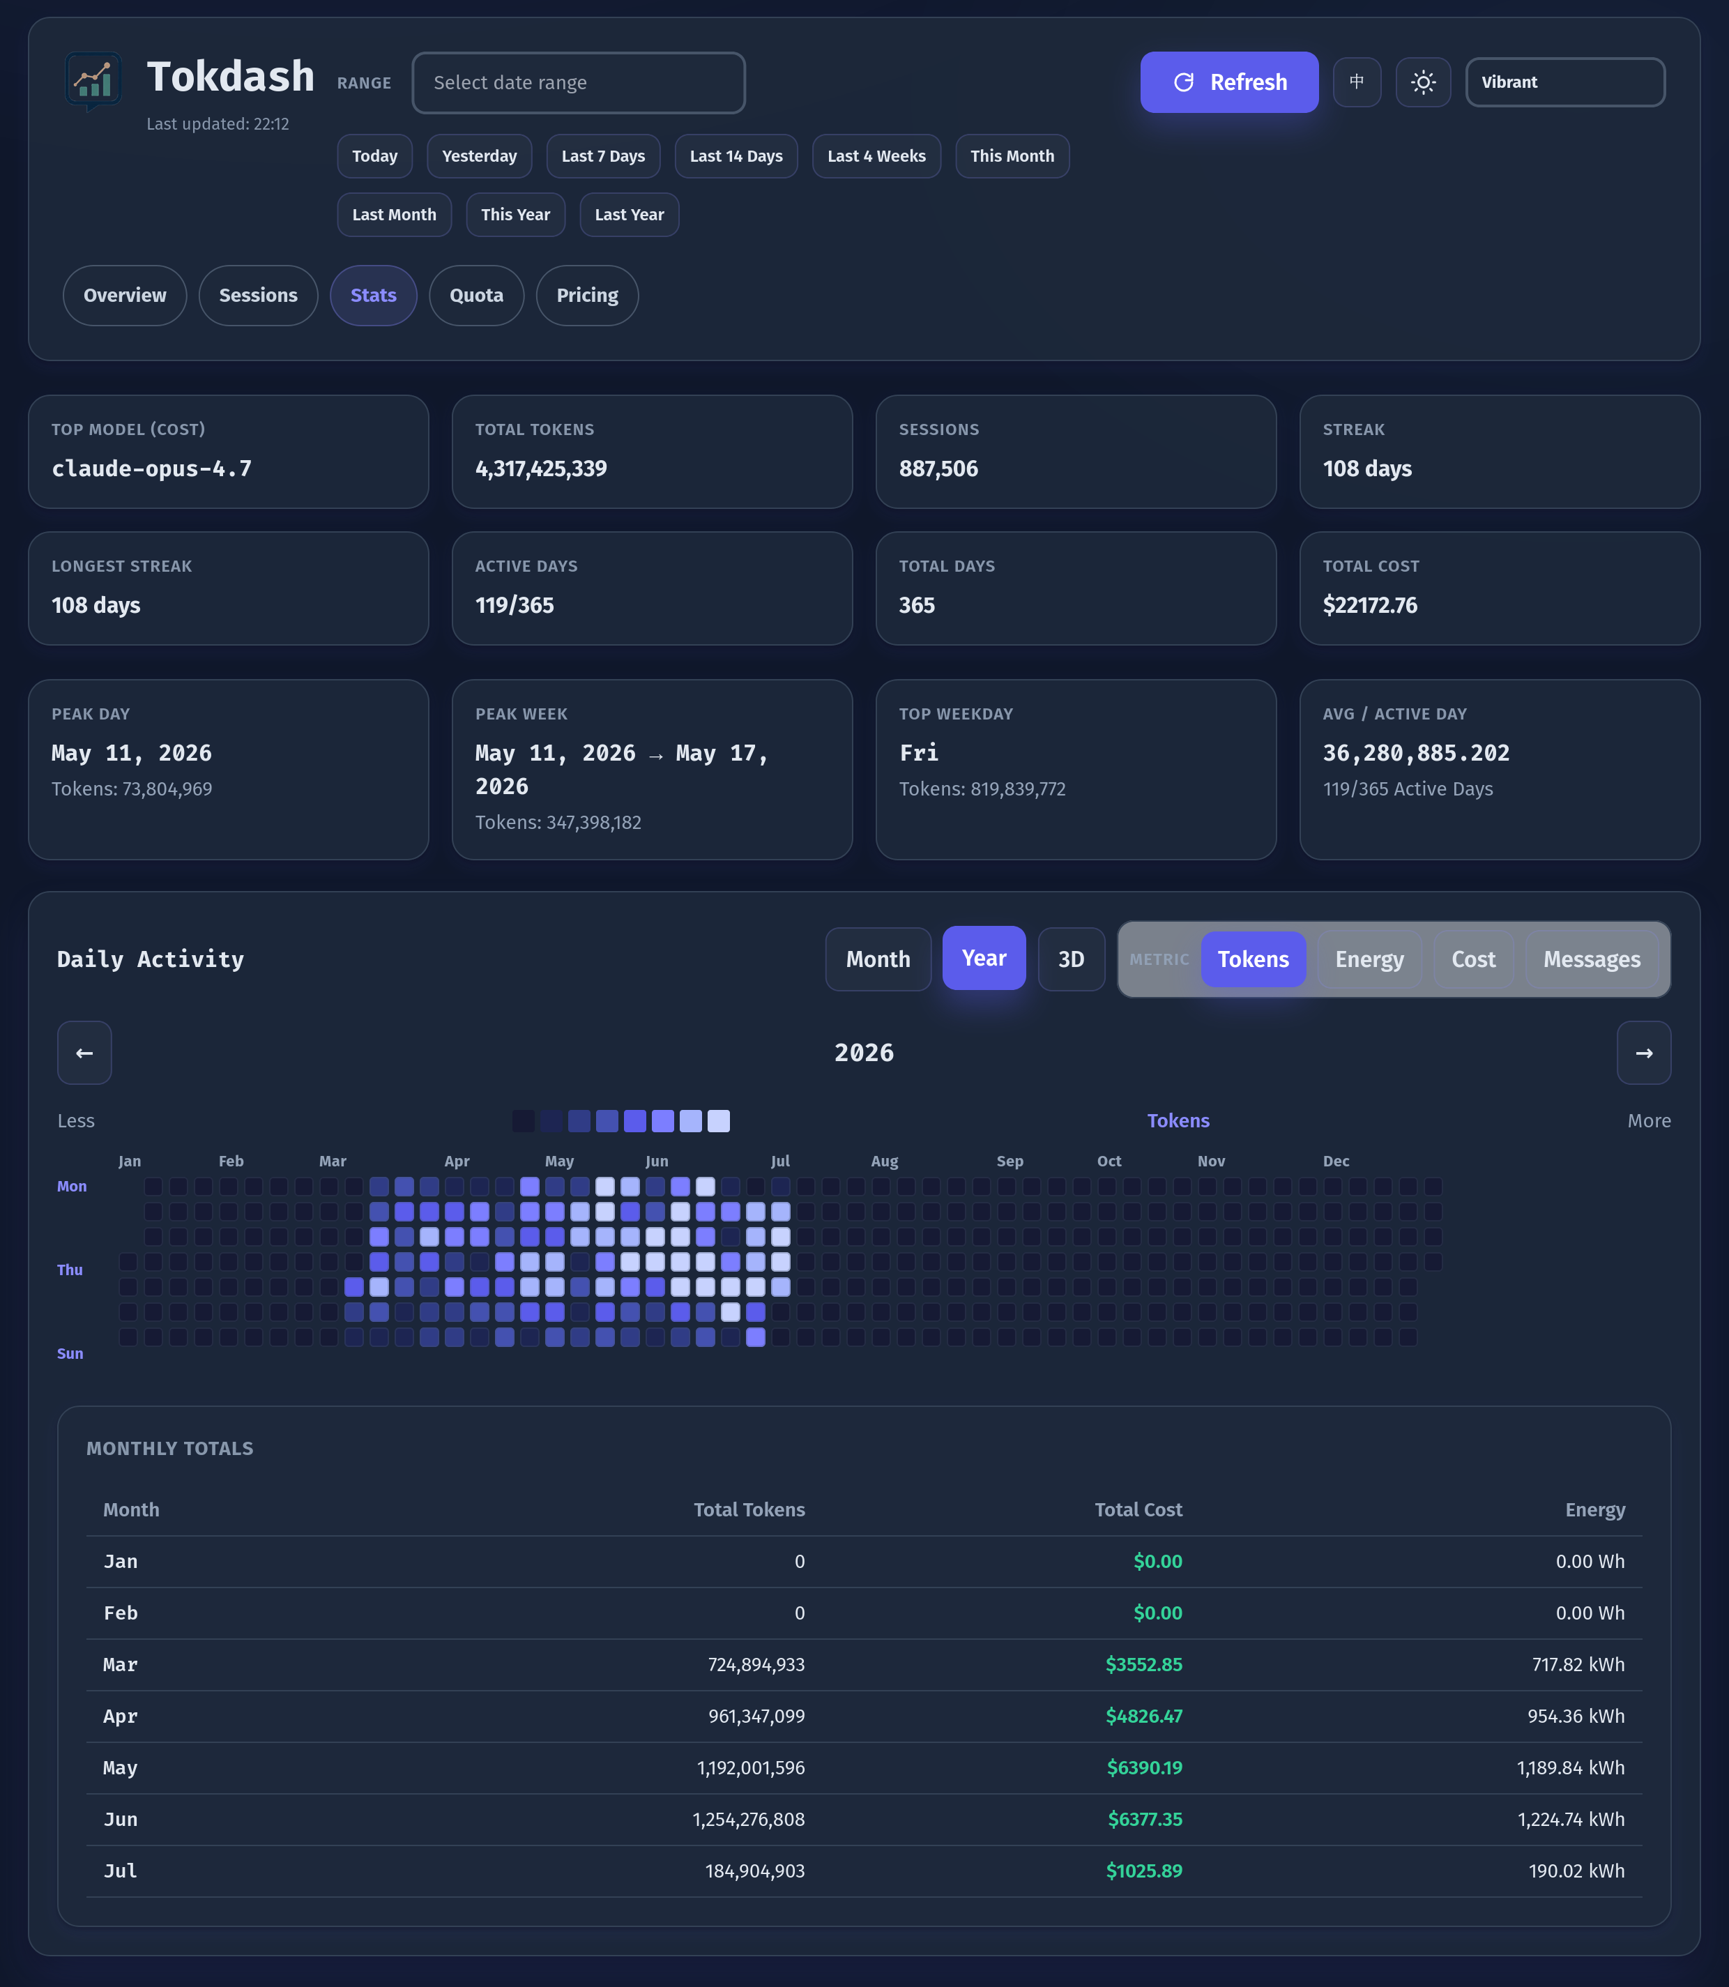Switch Daily Activity to 3D view

tap(1071, 959)
